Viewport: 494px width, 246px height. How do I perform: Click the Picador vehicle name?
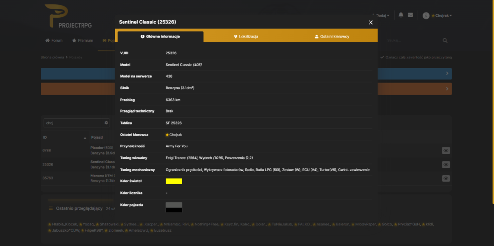click(x=97, y=148)
